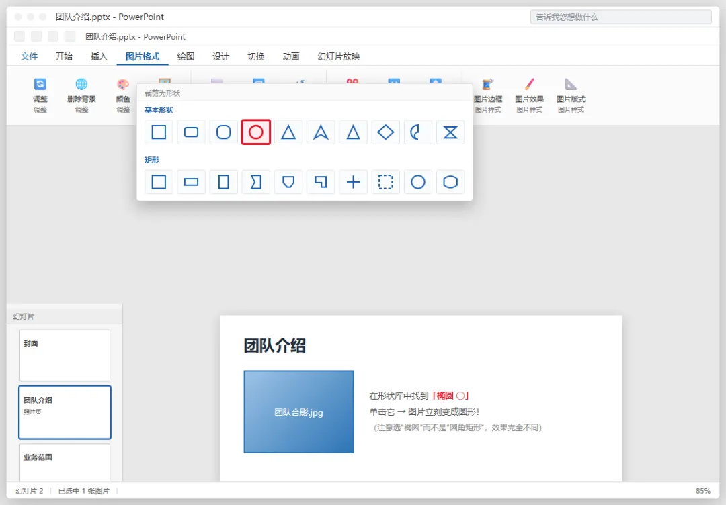Select the highlighted ellipse shape
Image resolution: width=726 pixels, height=505 pixels.
click(255, 132)
